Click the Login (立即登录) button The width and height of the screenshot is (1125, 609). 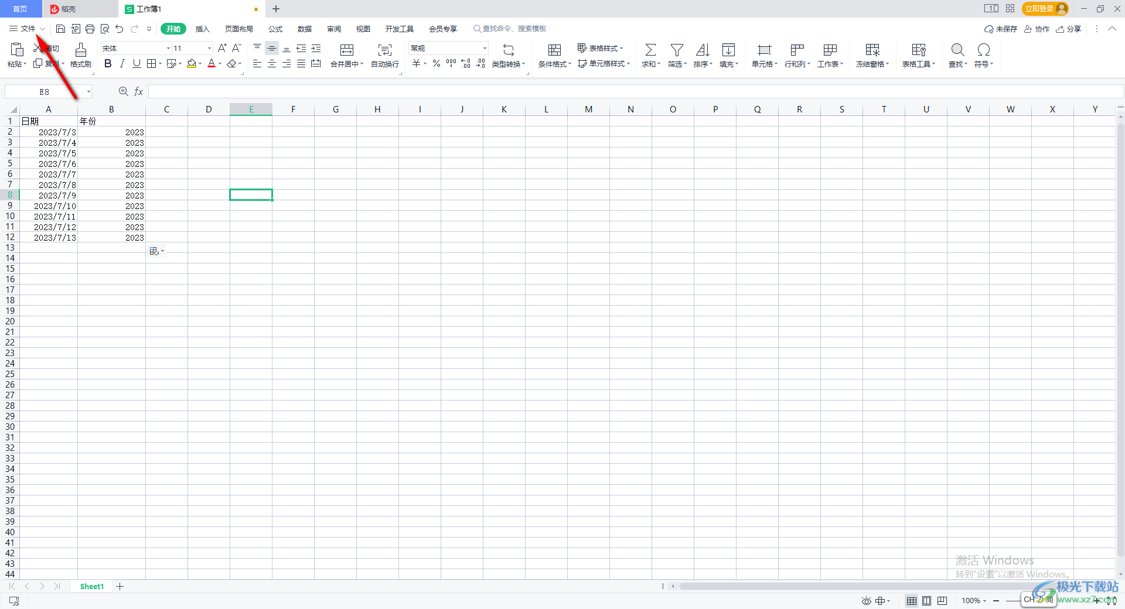pyautogui.click(x=1045, y=9)
